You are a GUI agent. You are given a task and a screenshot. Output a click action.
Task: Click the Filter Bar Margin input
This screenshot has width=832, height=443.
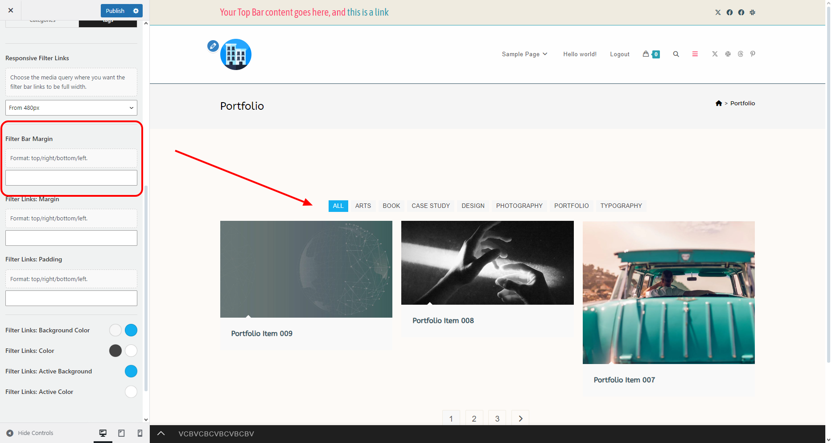[x=71, y=178]
